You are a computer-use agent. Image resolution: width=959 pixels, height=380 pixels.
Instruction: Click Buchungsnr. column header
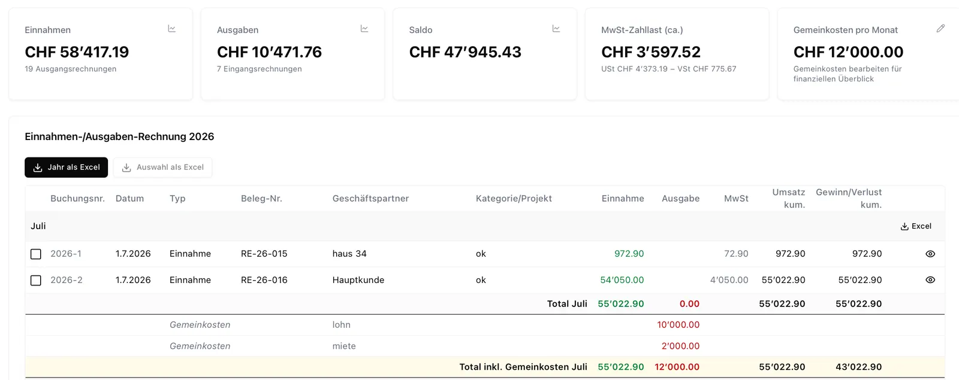77,199
